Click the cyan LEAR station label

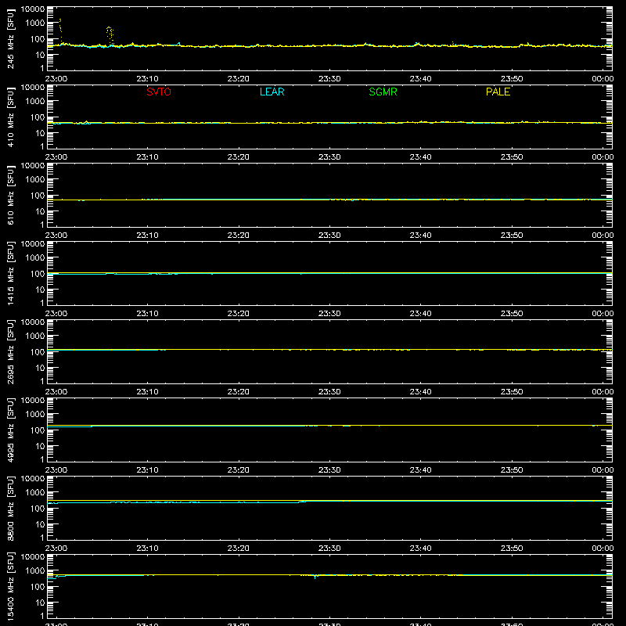click(x=272, y=92)
